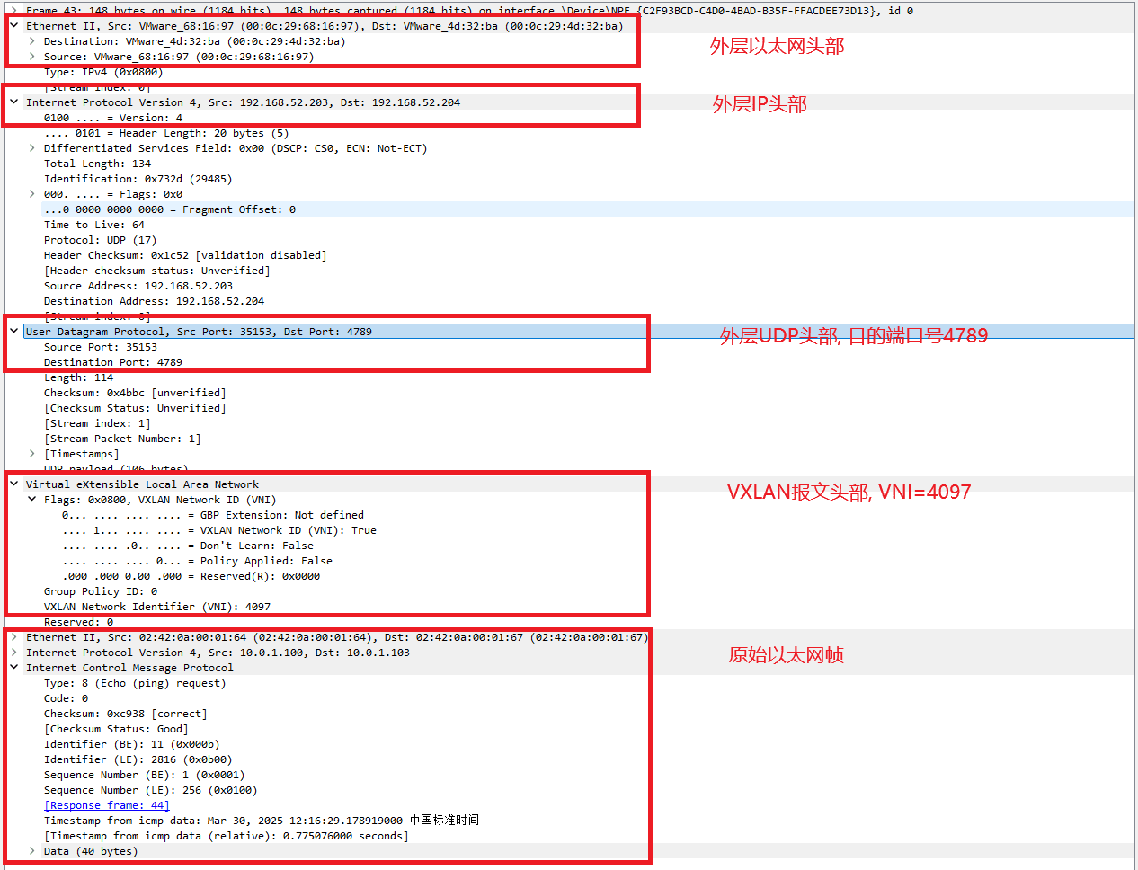Collapse the VXLAN Flags: 0x0800 row
This screenshot has width=1138, height=870.
click(32, 500)
